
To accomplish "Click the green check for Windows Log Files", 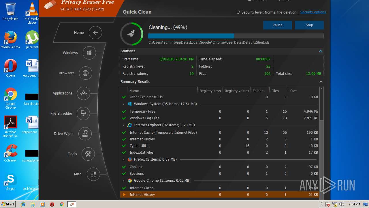I will point(124,118).
